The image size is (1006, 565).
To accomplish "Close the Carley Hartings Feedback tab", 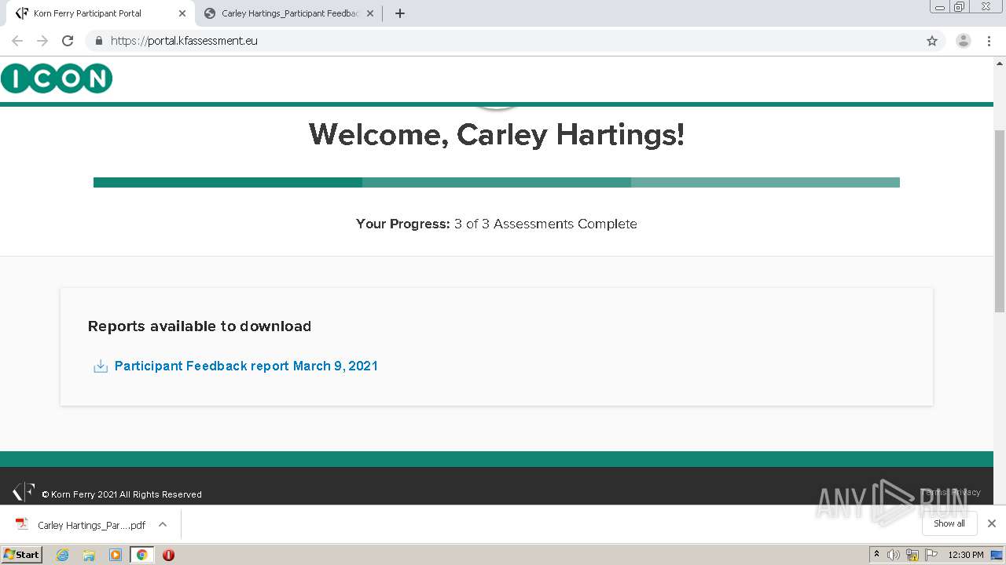I will [370, 13].
